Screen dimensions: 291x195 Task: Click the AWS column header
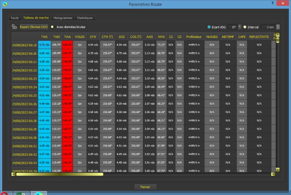(x=150, y=36)
